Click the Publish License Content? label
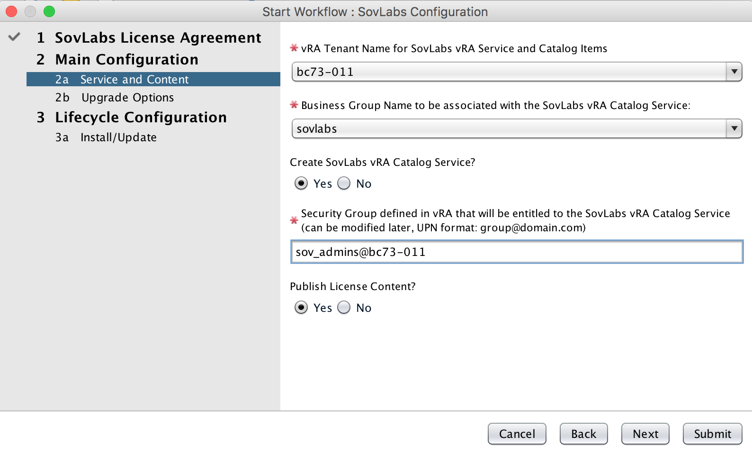 [353, 286]
